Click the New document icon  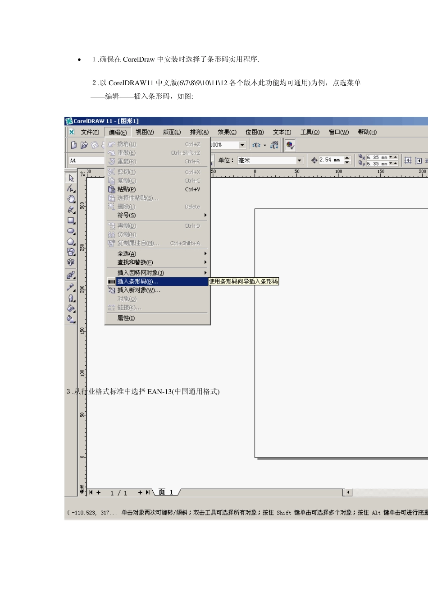click(x=73, y=145)
